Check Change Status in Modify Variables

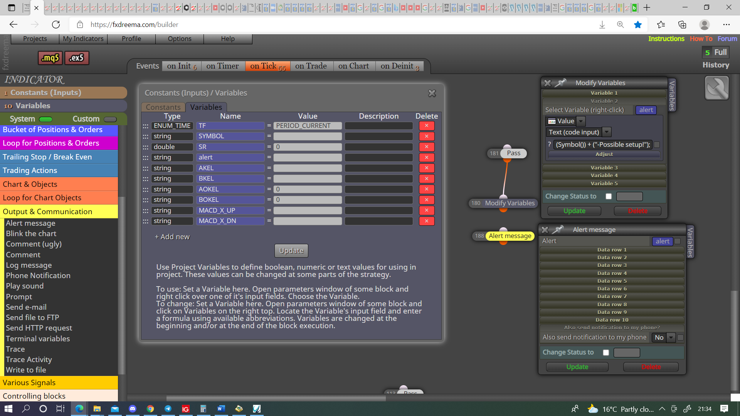[609, 196]
